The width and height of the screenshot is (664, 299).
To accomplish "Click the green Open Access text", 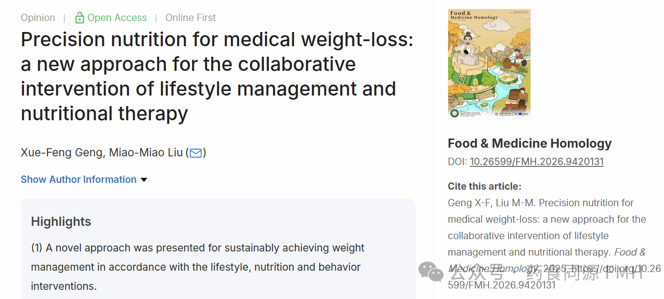I will coord(117,18).
